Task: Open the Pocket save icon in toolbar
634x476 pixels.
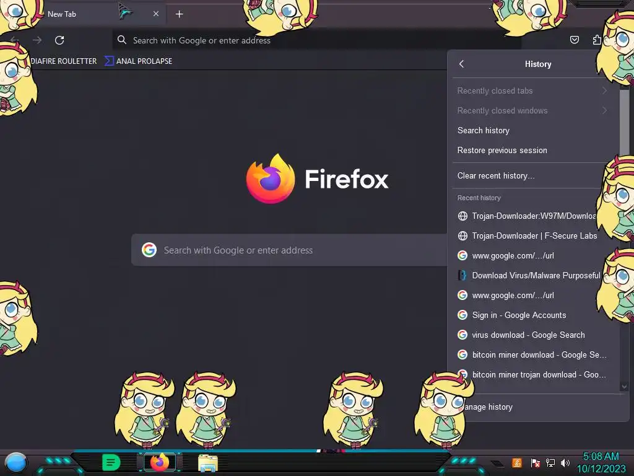Action: pyautogui.click(x=574, y=40)
